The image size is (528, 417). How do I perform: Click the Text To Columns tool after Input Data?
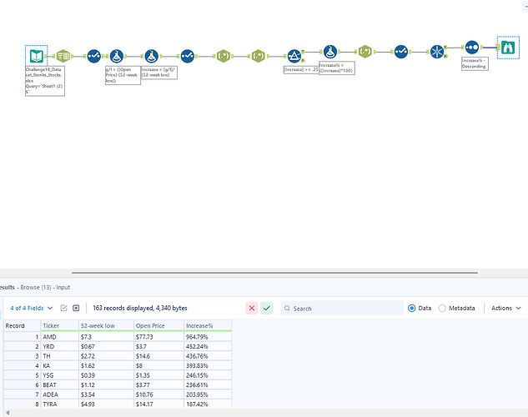[x=63, y=56]
